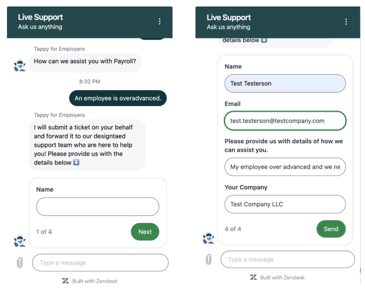Click the empty Name field in the 1 of 4 form
365x302 pixels.
click(x=98, y=206)
